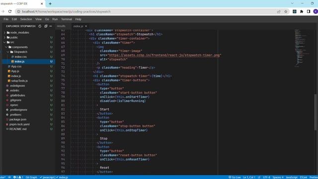Open the Selection menu
318x179 pixels.
(26, 19)
